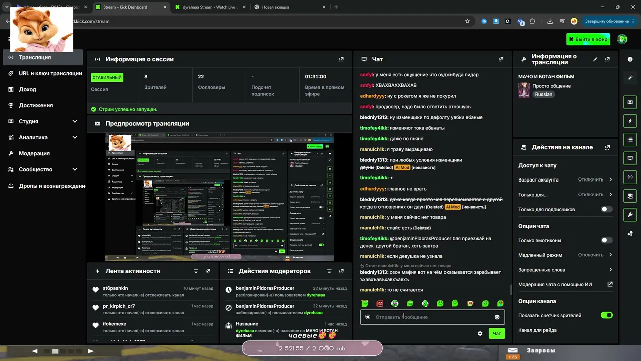Click the pencil icon in the right sidebar
The width and height of the screenshot is (641, 361).
(630, 78)
